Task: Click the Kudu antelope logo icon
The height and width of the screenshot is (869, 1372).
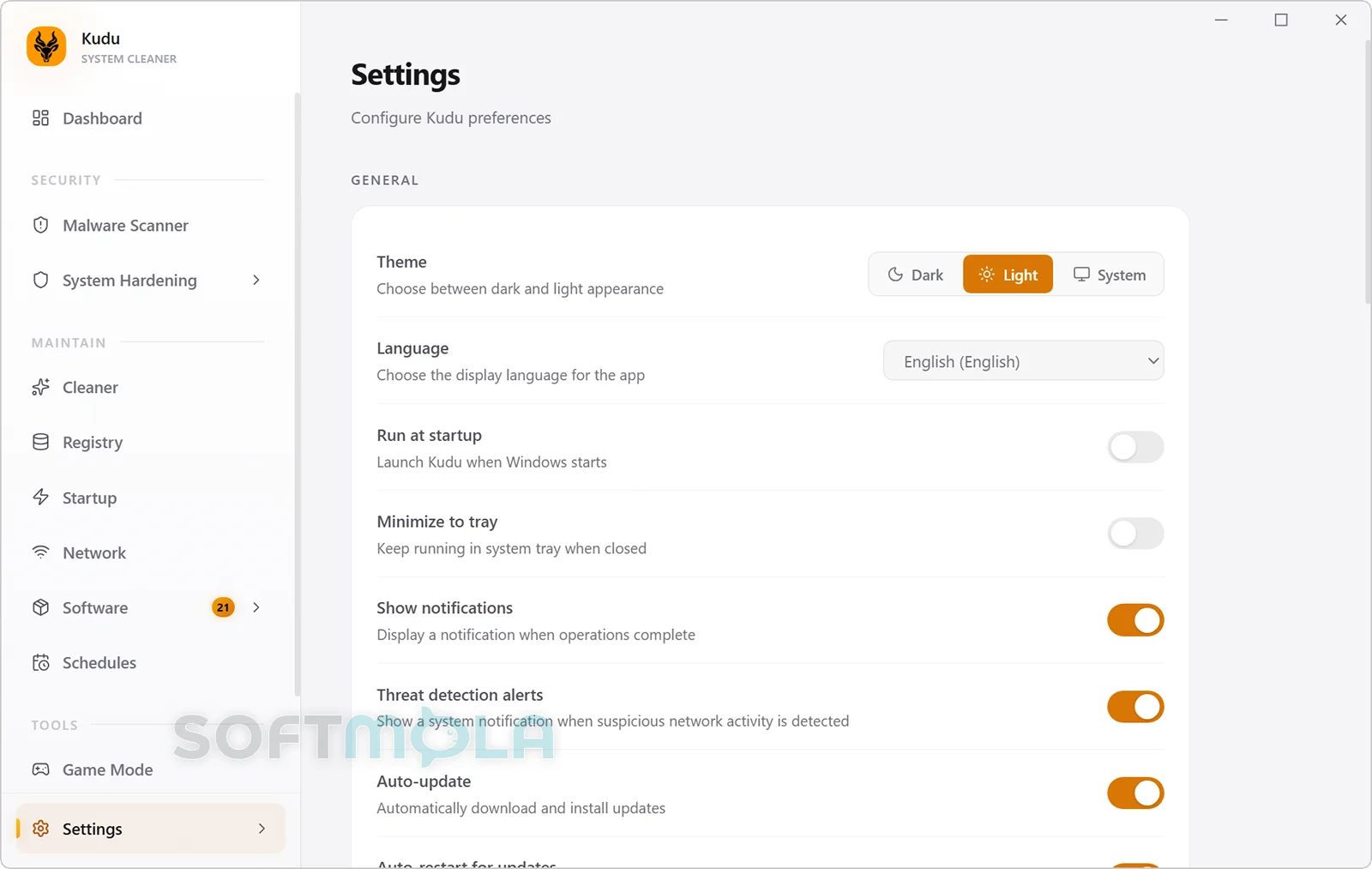Action: (46, 46)
